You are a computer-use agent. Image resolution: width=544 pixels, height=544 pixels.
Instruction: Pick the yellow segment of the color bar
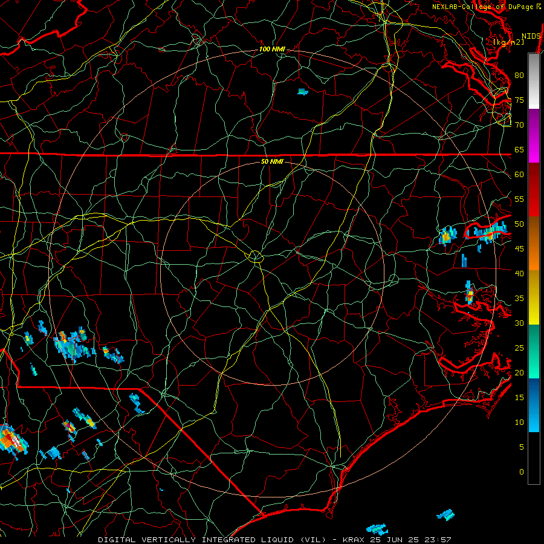534,297
